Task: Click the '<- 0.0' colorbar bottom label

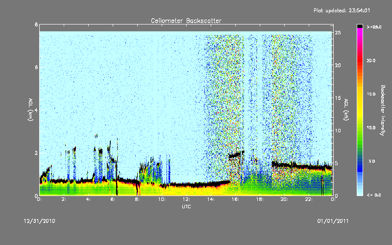Action: click(x=374, y=195)
